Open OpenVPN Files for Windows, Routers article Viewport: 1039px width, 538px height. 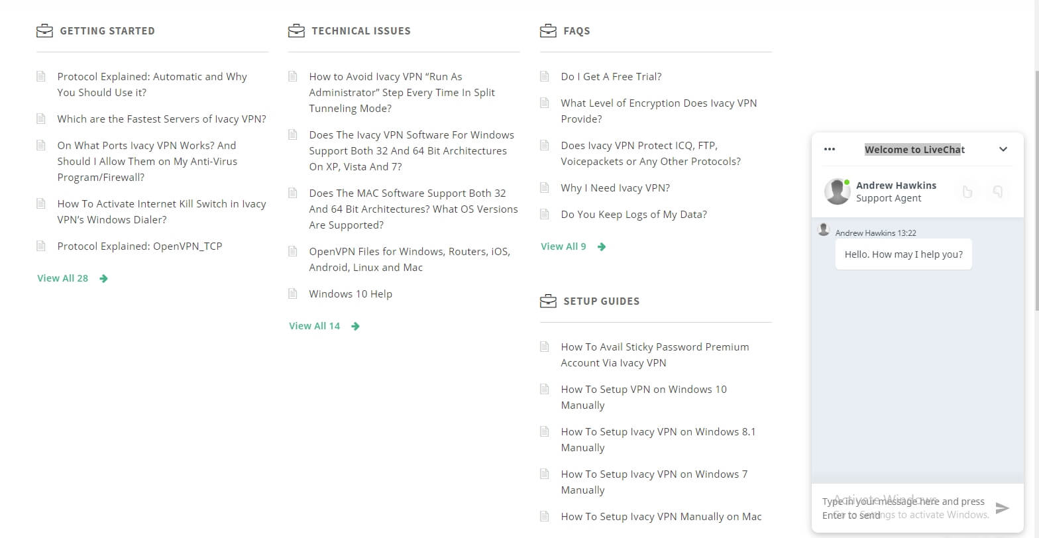(410, 259)
